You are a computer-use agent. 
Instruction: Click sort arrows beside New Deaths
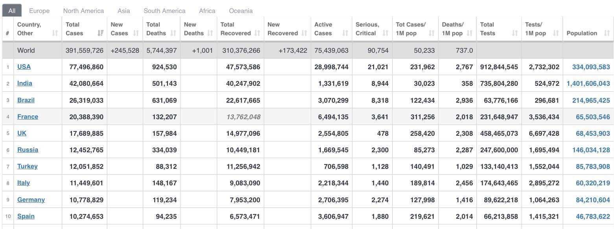click(x=210, y=33)
